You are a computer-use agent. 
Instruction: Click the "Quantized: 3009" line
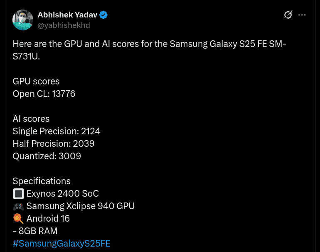47,156
